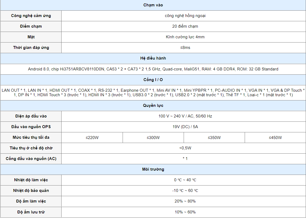The image size is (306, 219).
Task: Click the '≤300W' power cell
Action: pyautogui.click(x=153, y=138)
